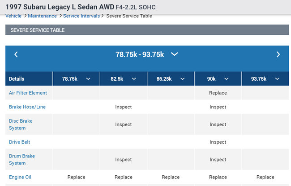Go to previous mileage range arrow
This screenshot has width=291, height=186.
pyautogui.click(x=16, y=54)
